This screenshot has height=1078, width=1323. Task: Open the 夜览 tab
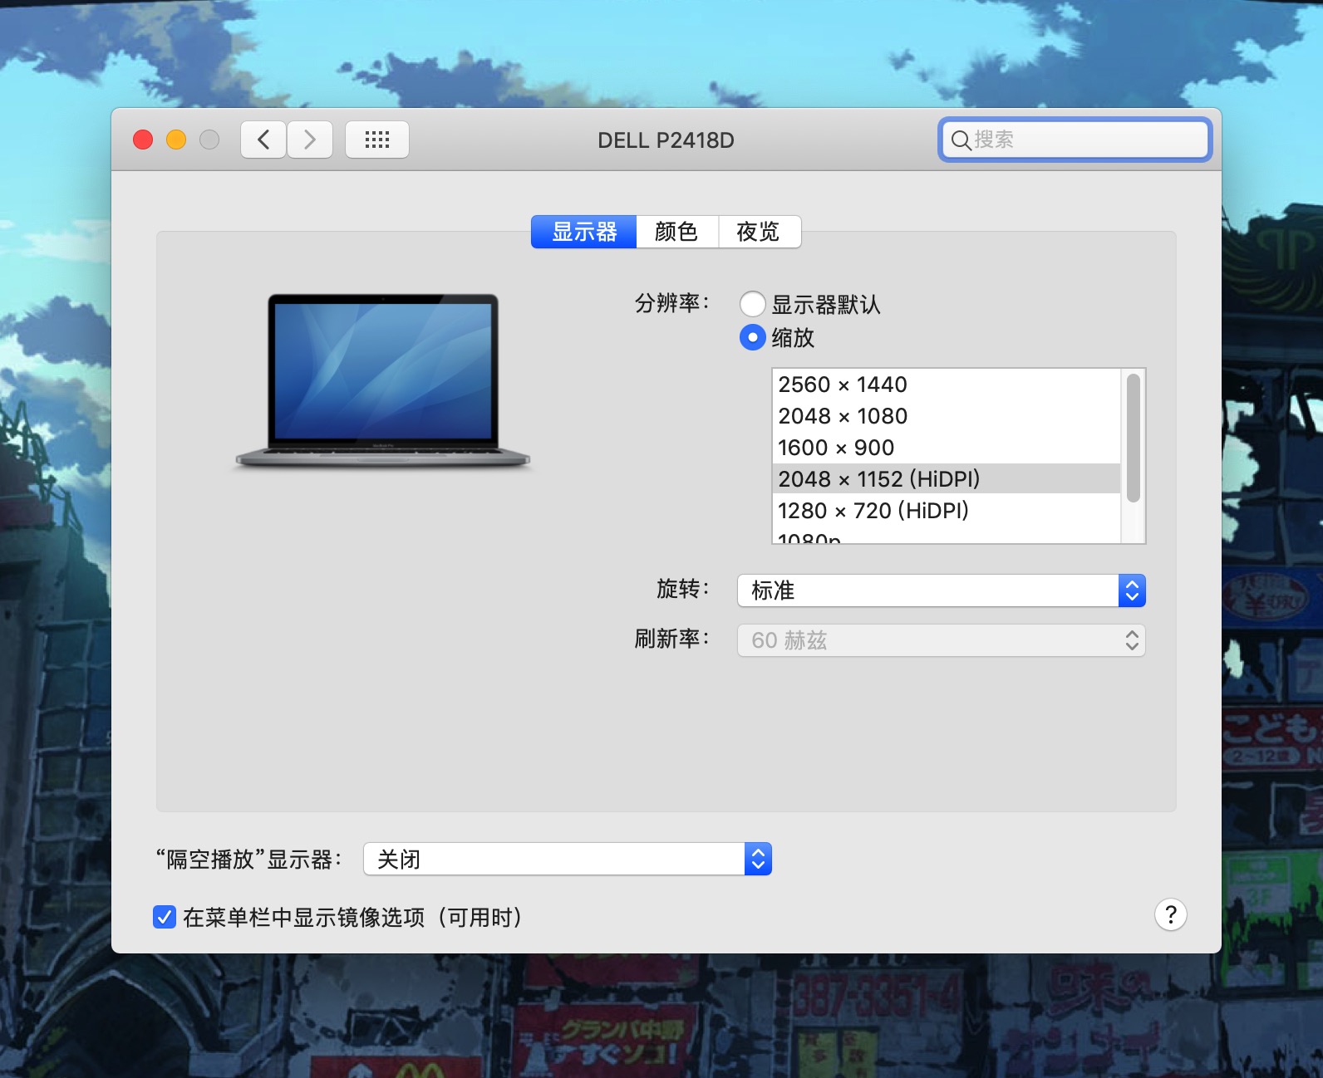point(760,232)
